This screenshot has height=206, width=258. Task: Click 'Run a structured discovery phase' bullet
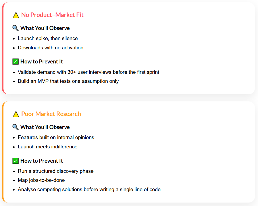point(56,171)
